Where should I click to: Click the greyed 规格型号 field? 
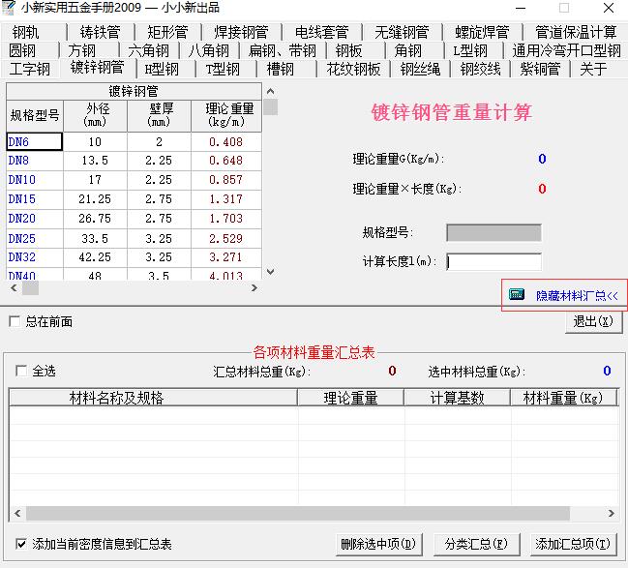(x=493, y=233)
